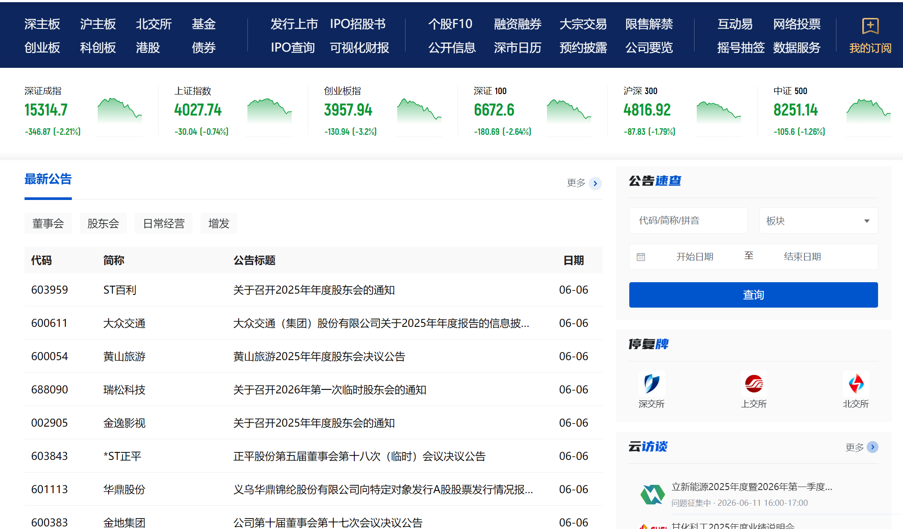Go to IPO招股书 page
Viewport: 903px width, 529px height.
358,24
